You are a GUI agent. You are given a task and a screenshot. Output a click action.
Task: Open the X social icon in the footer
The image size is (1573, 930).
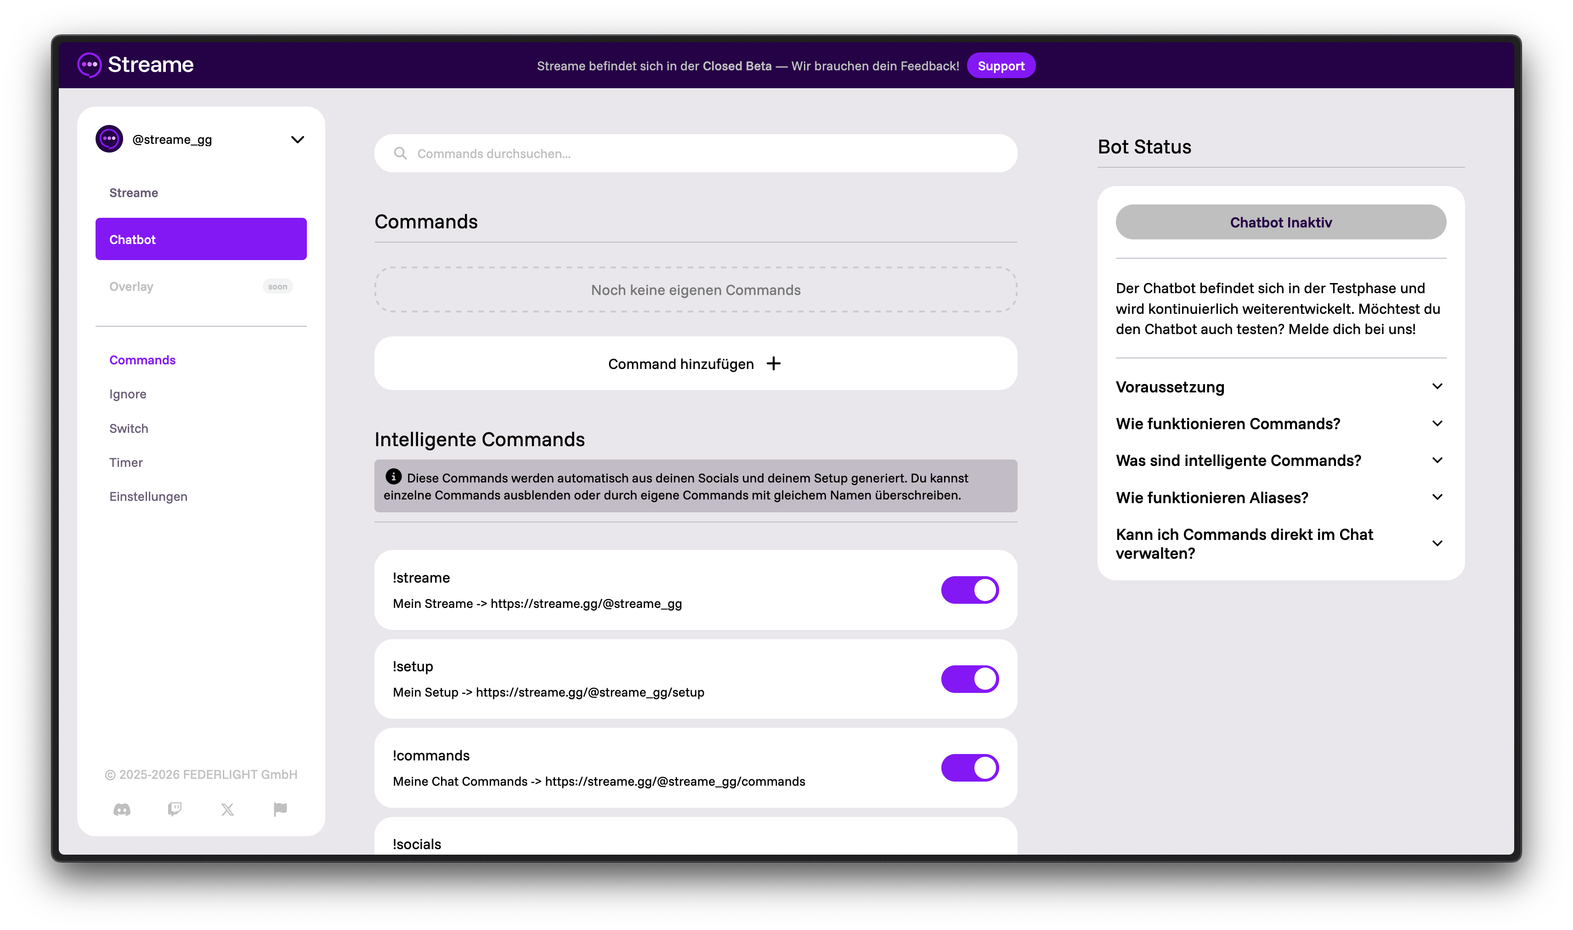(227, 809)
